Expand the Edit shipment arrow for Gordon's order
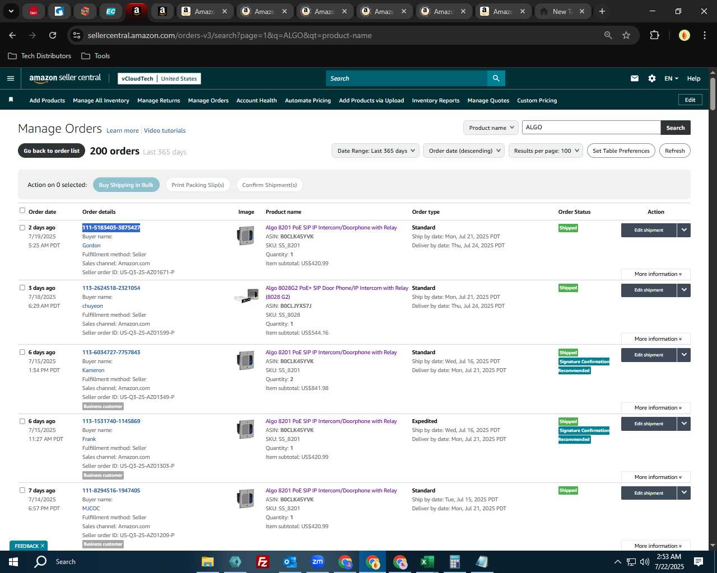 pos(684,230)
